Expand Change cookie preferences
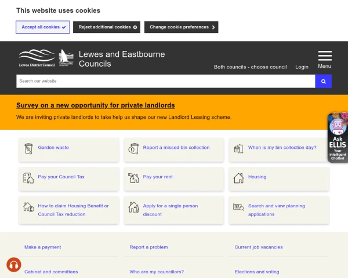This screenshot has height=278, width=348. tap(182, 27)
